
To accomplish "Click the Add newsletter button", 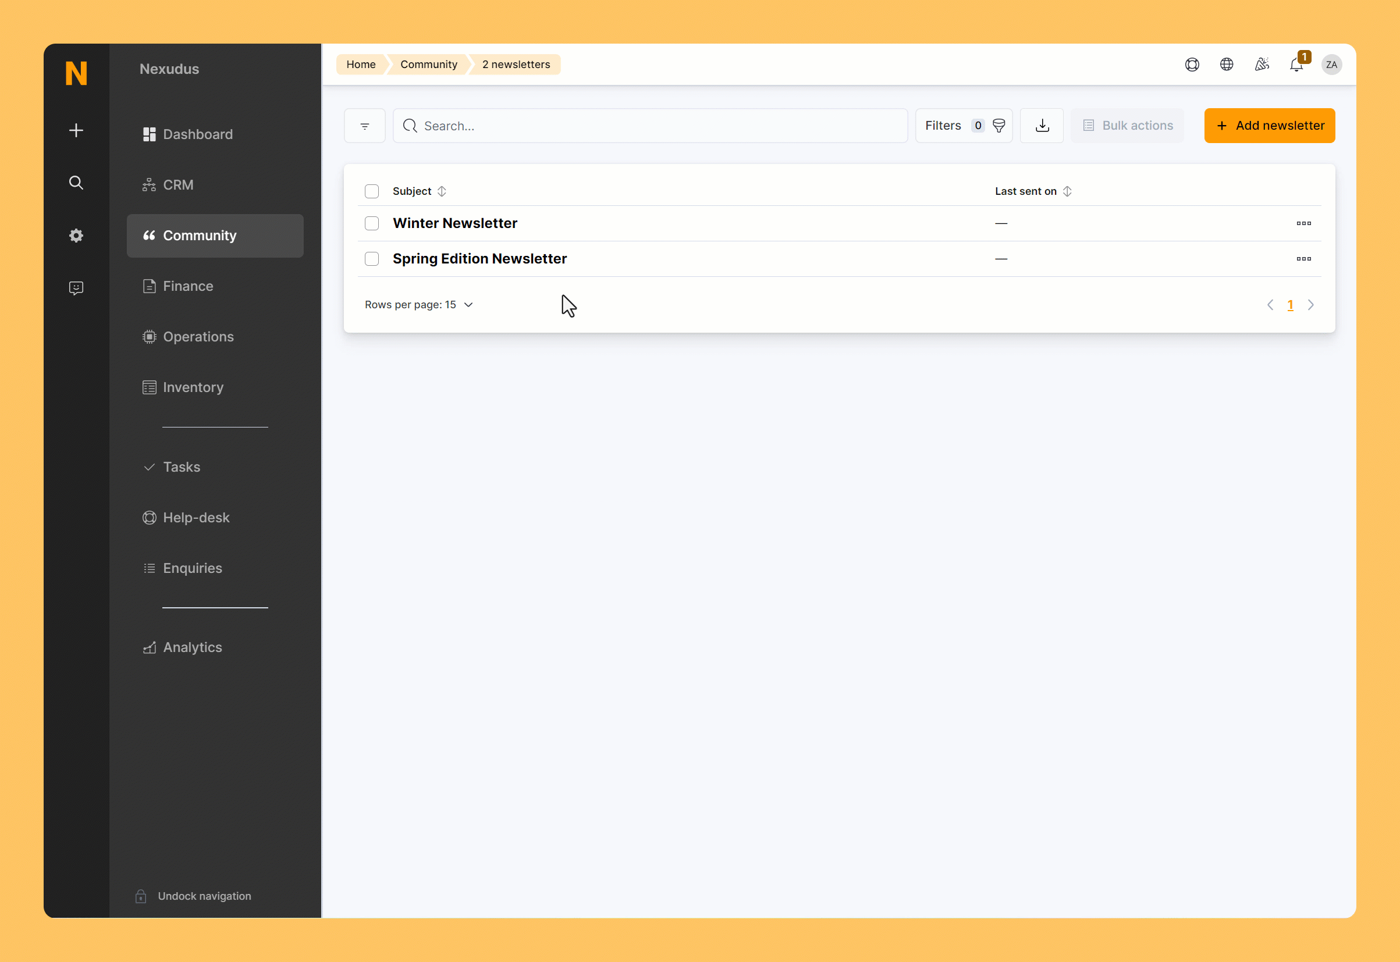I will [1269, 126].
